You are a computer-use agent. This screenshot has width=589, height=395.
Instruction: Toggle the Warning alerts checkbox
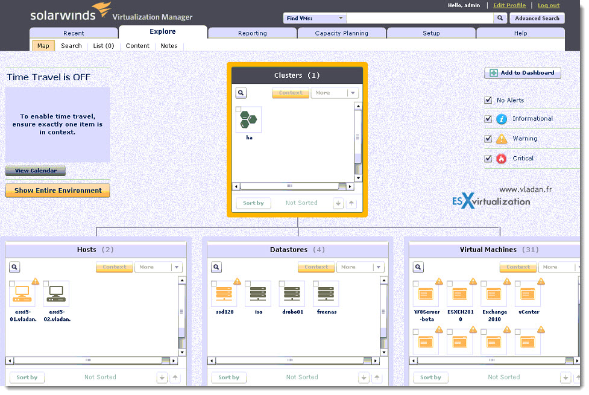pyautogui.click(x=488, y=139)
